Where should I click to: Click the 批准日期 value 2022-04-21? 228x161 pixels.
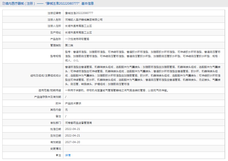pos(72,129)
